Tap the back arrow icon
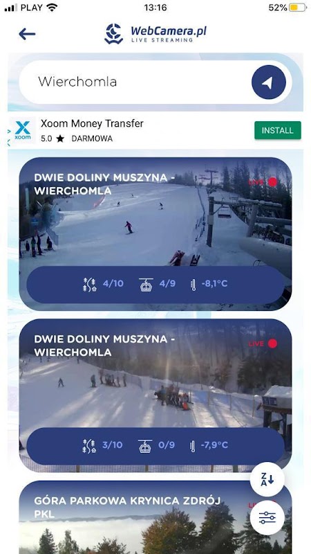 [27, 34]
